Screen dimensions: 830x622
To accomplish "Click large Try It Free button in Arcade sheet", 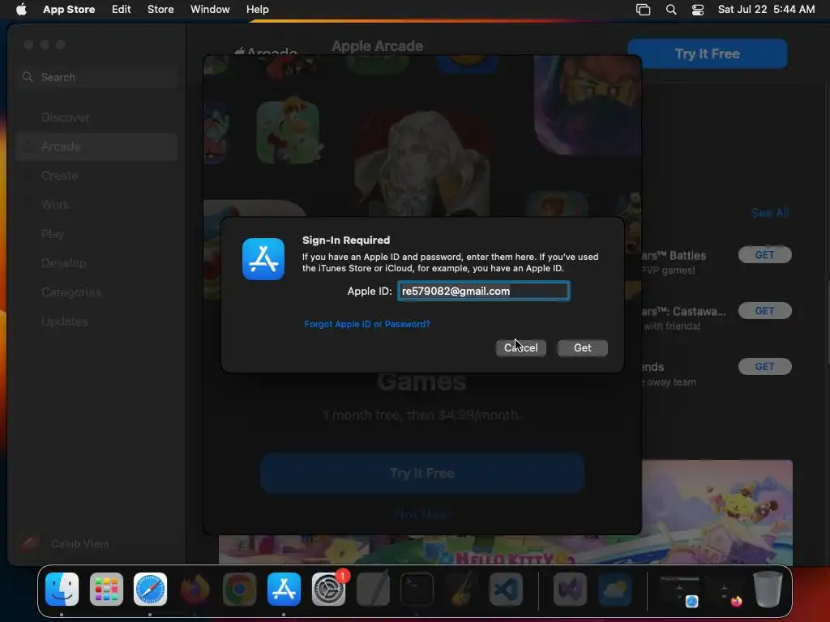I will point(421,473).
